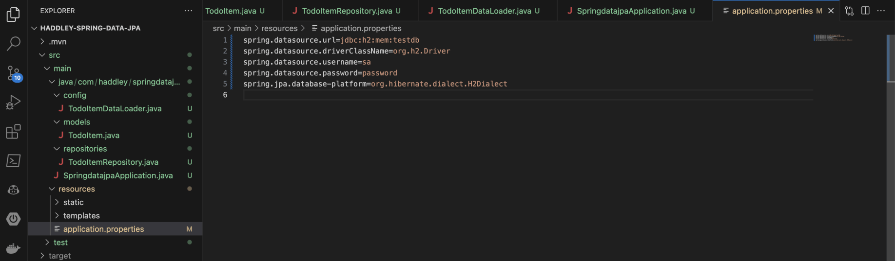Close the application.properties tab
Viewport: 895px width, 261px height.
[x=831, y=11]
